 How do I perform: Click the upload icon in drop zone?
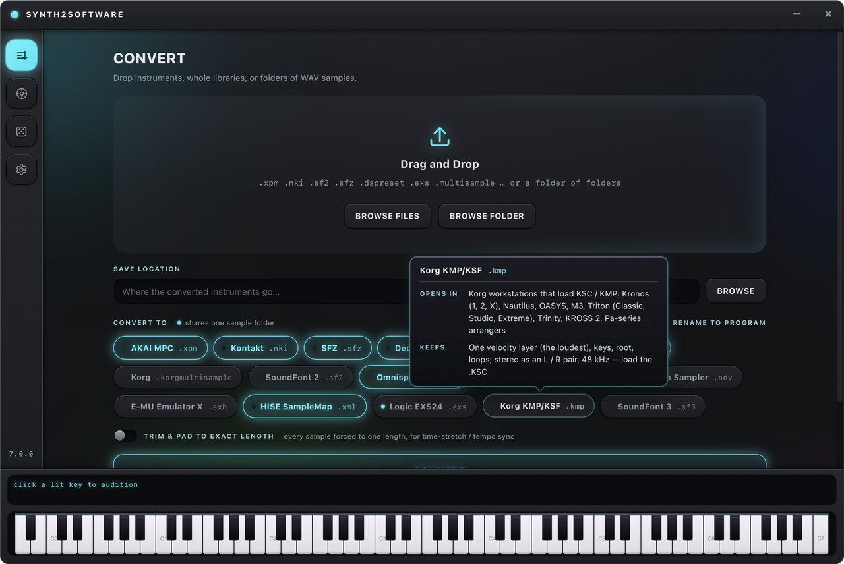tap(440, 137)
